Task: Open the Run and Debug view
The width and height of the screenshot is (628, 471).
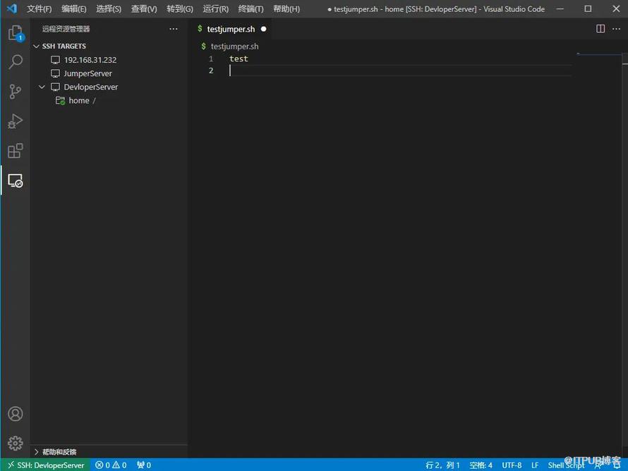Action: click(15, 121)
